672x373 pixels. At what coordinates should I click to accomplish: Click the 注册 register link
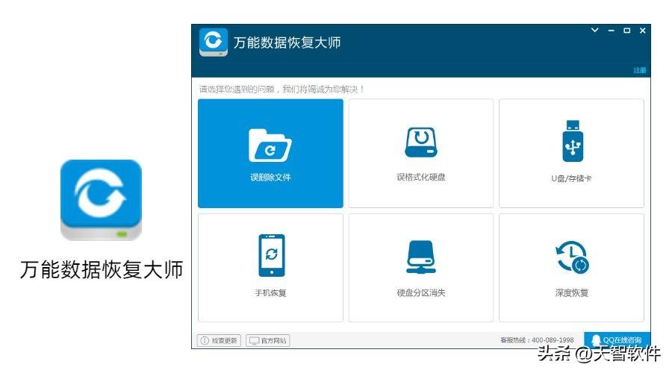[x=639, y=70]
